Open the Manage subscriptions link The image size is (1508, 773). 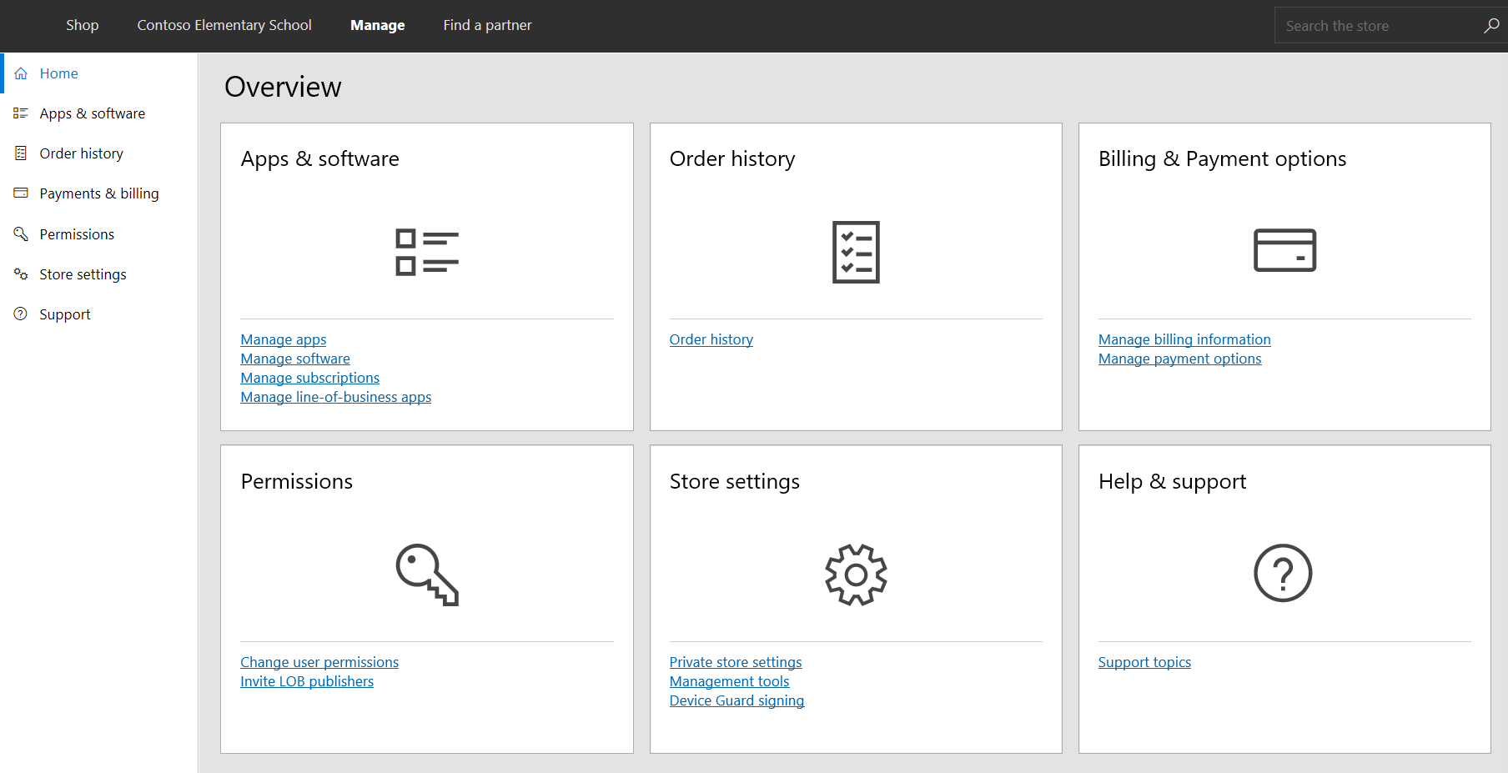310,378
